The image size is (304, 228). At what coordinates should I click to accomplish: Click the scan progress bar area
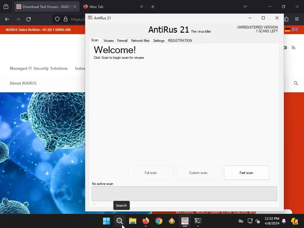click(x=184, y=194)
